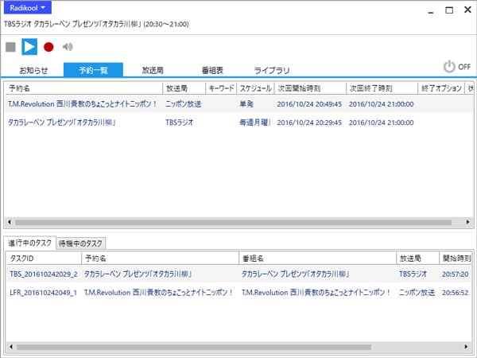This screenshot has height=358, width=477.
Task: Select the 進行中のタスク tab
Action: 31,243
